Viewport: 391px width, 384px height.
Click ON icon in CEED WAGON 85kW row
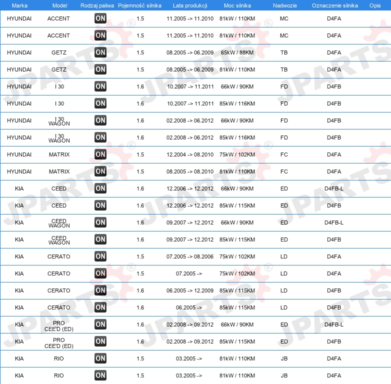tap(100, 239)
